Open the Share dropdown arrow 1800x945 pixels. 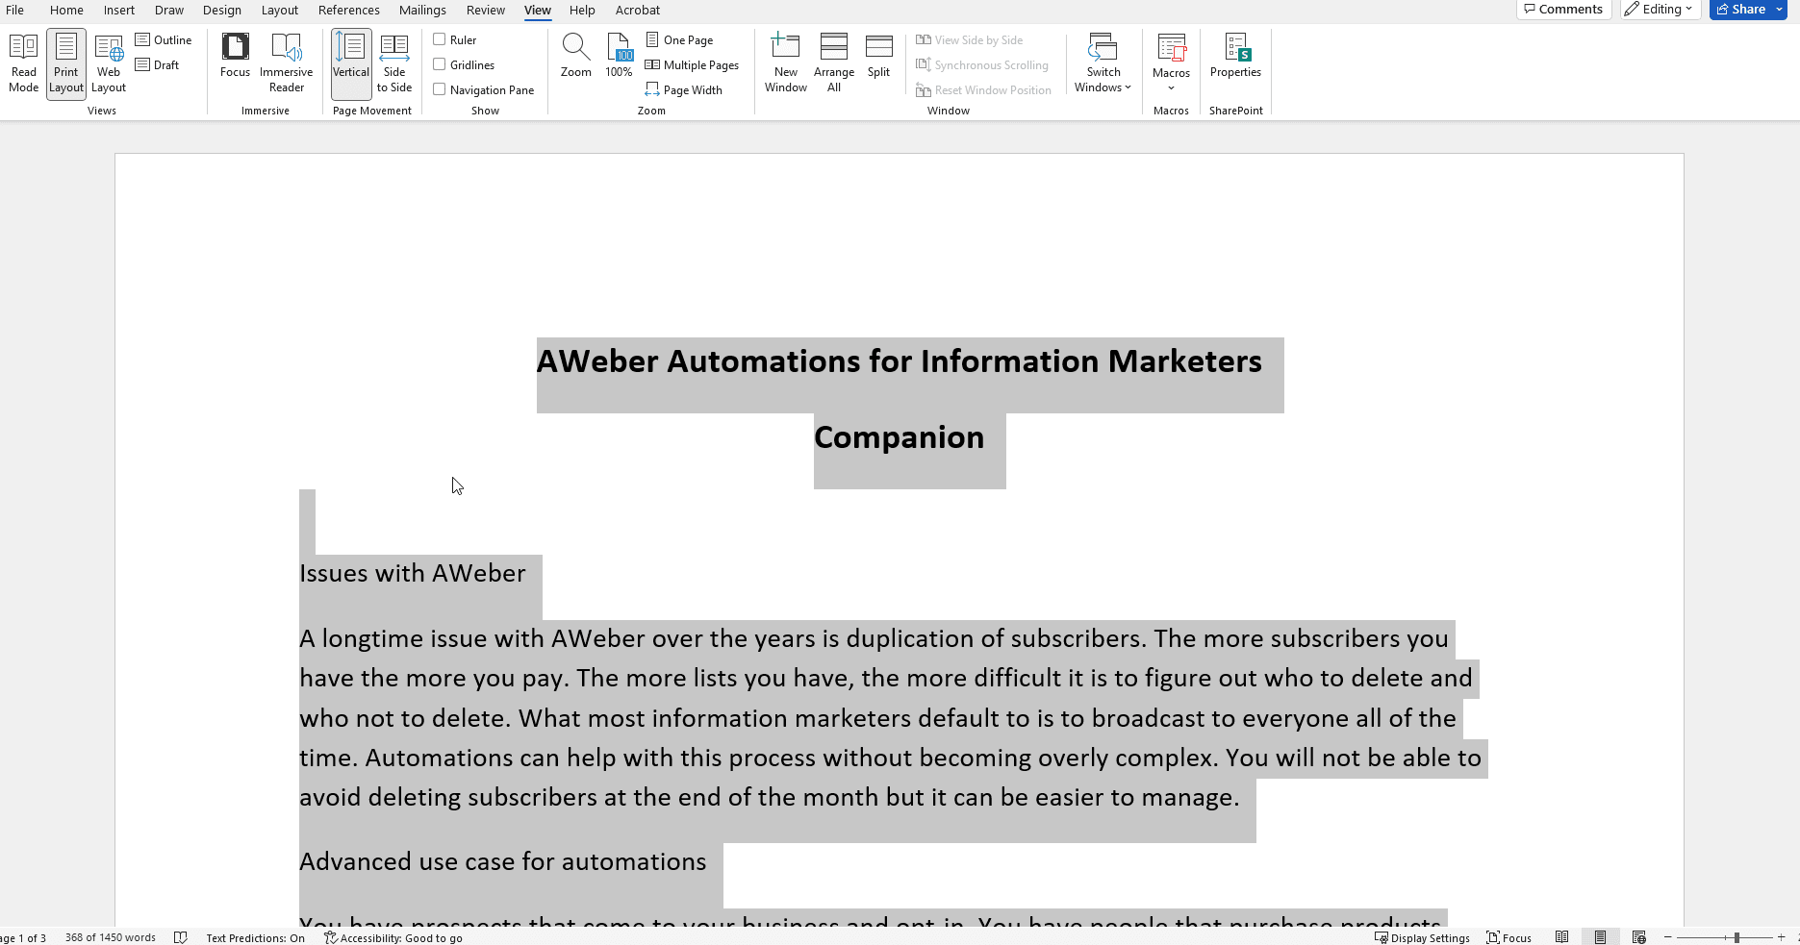click(1780, 10)
